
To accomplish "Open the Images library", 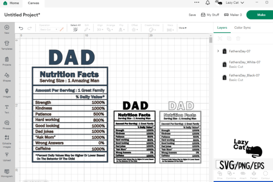I will click(x=7, y=93).
